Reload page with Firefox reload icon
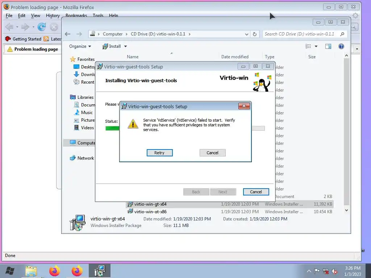 pyautogui.click(x=42, y=27)
